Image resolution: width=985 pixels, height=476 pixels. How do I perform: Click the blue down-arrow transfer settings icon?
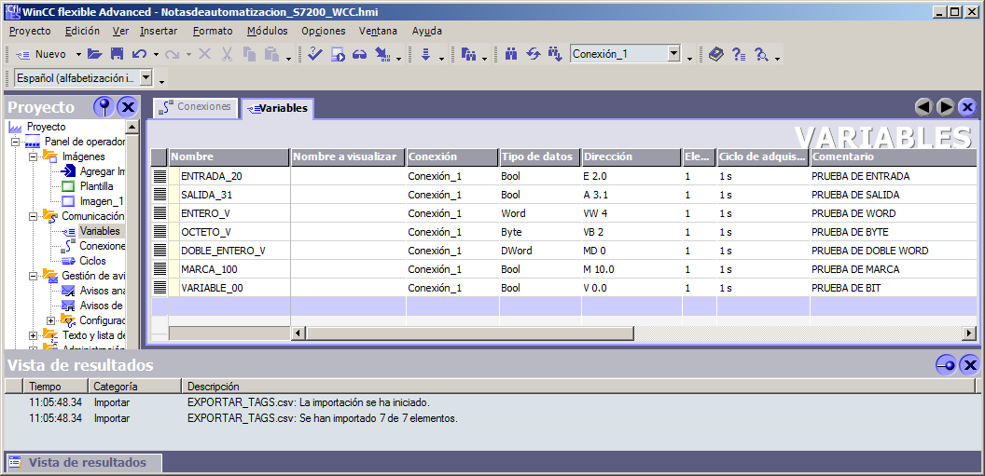pos(425,55)
